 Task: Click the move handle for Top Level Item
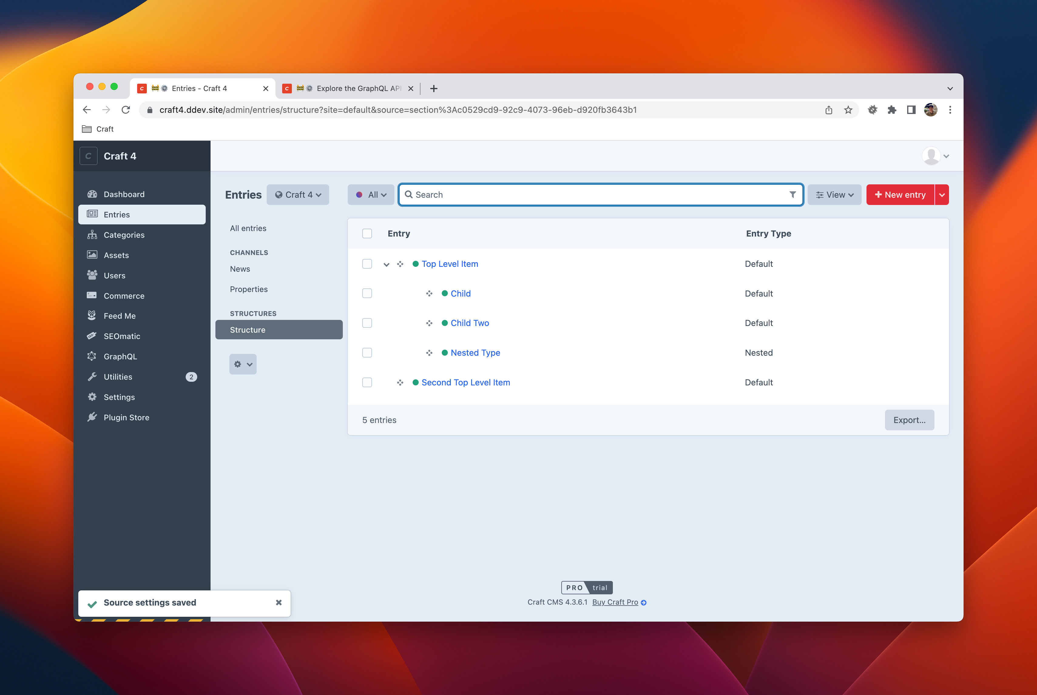coord(400,264)
